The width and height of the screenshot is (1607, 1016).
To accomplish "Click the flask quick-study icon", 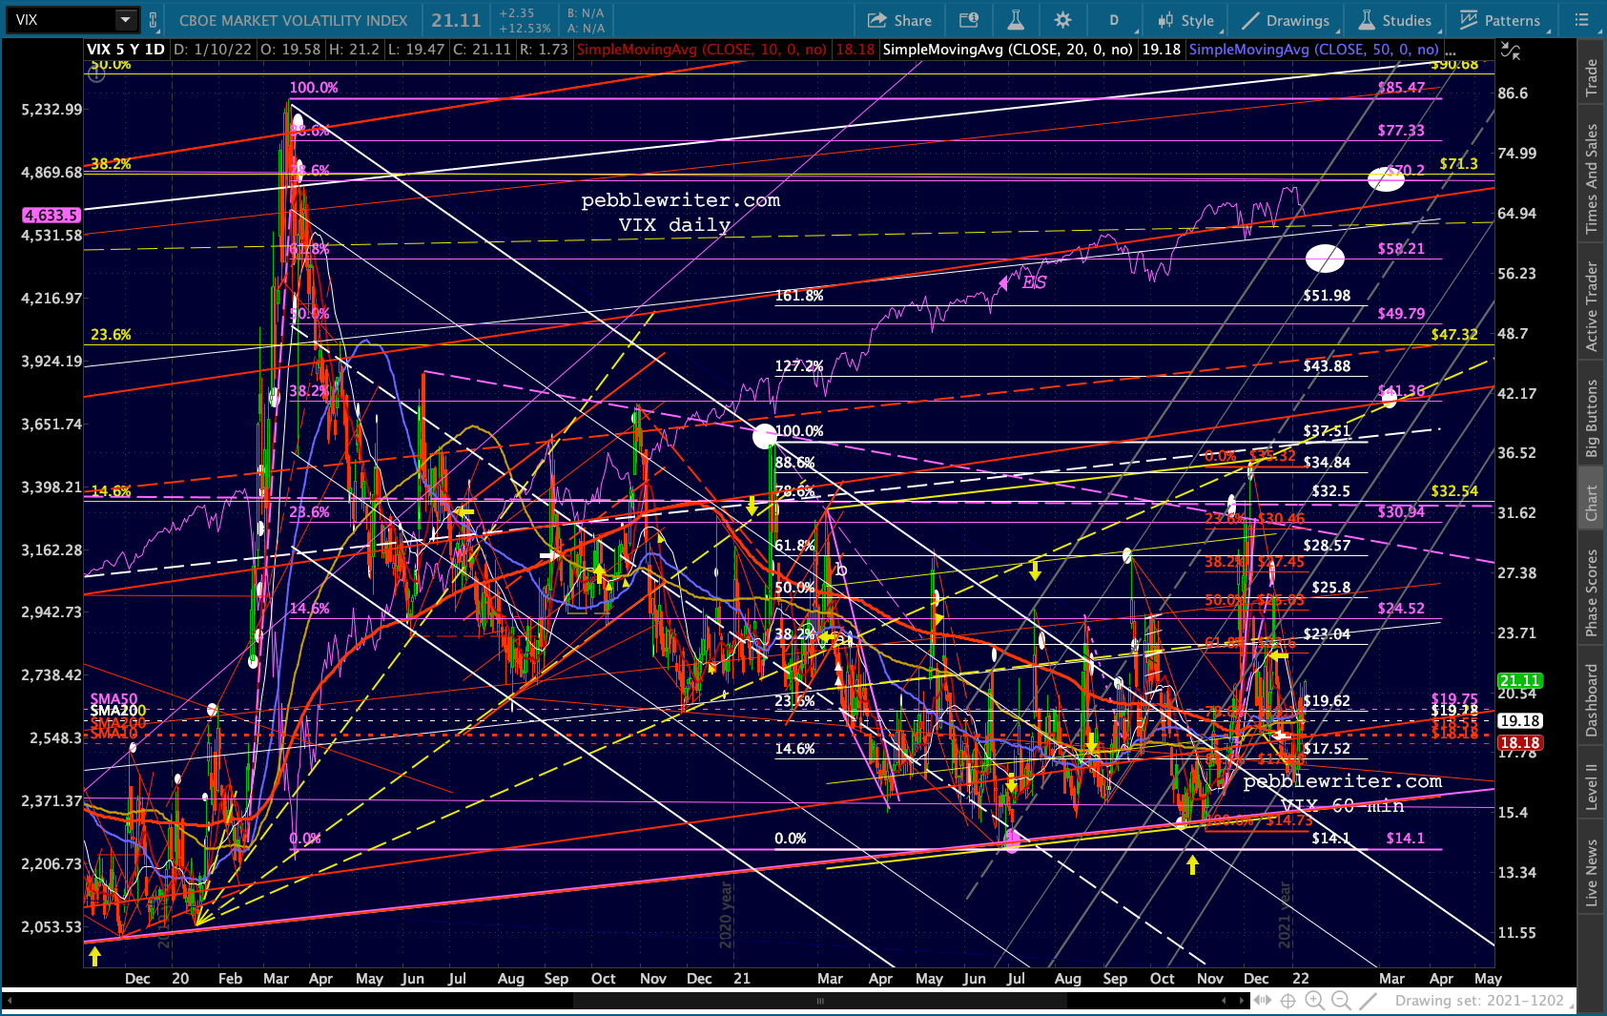I will tap(1016, 20).
